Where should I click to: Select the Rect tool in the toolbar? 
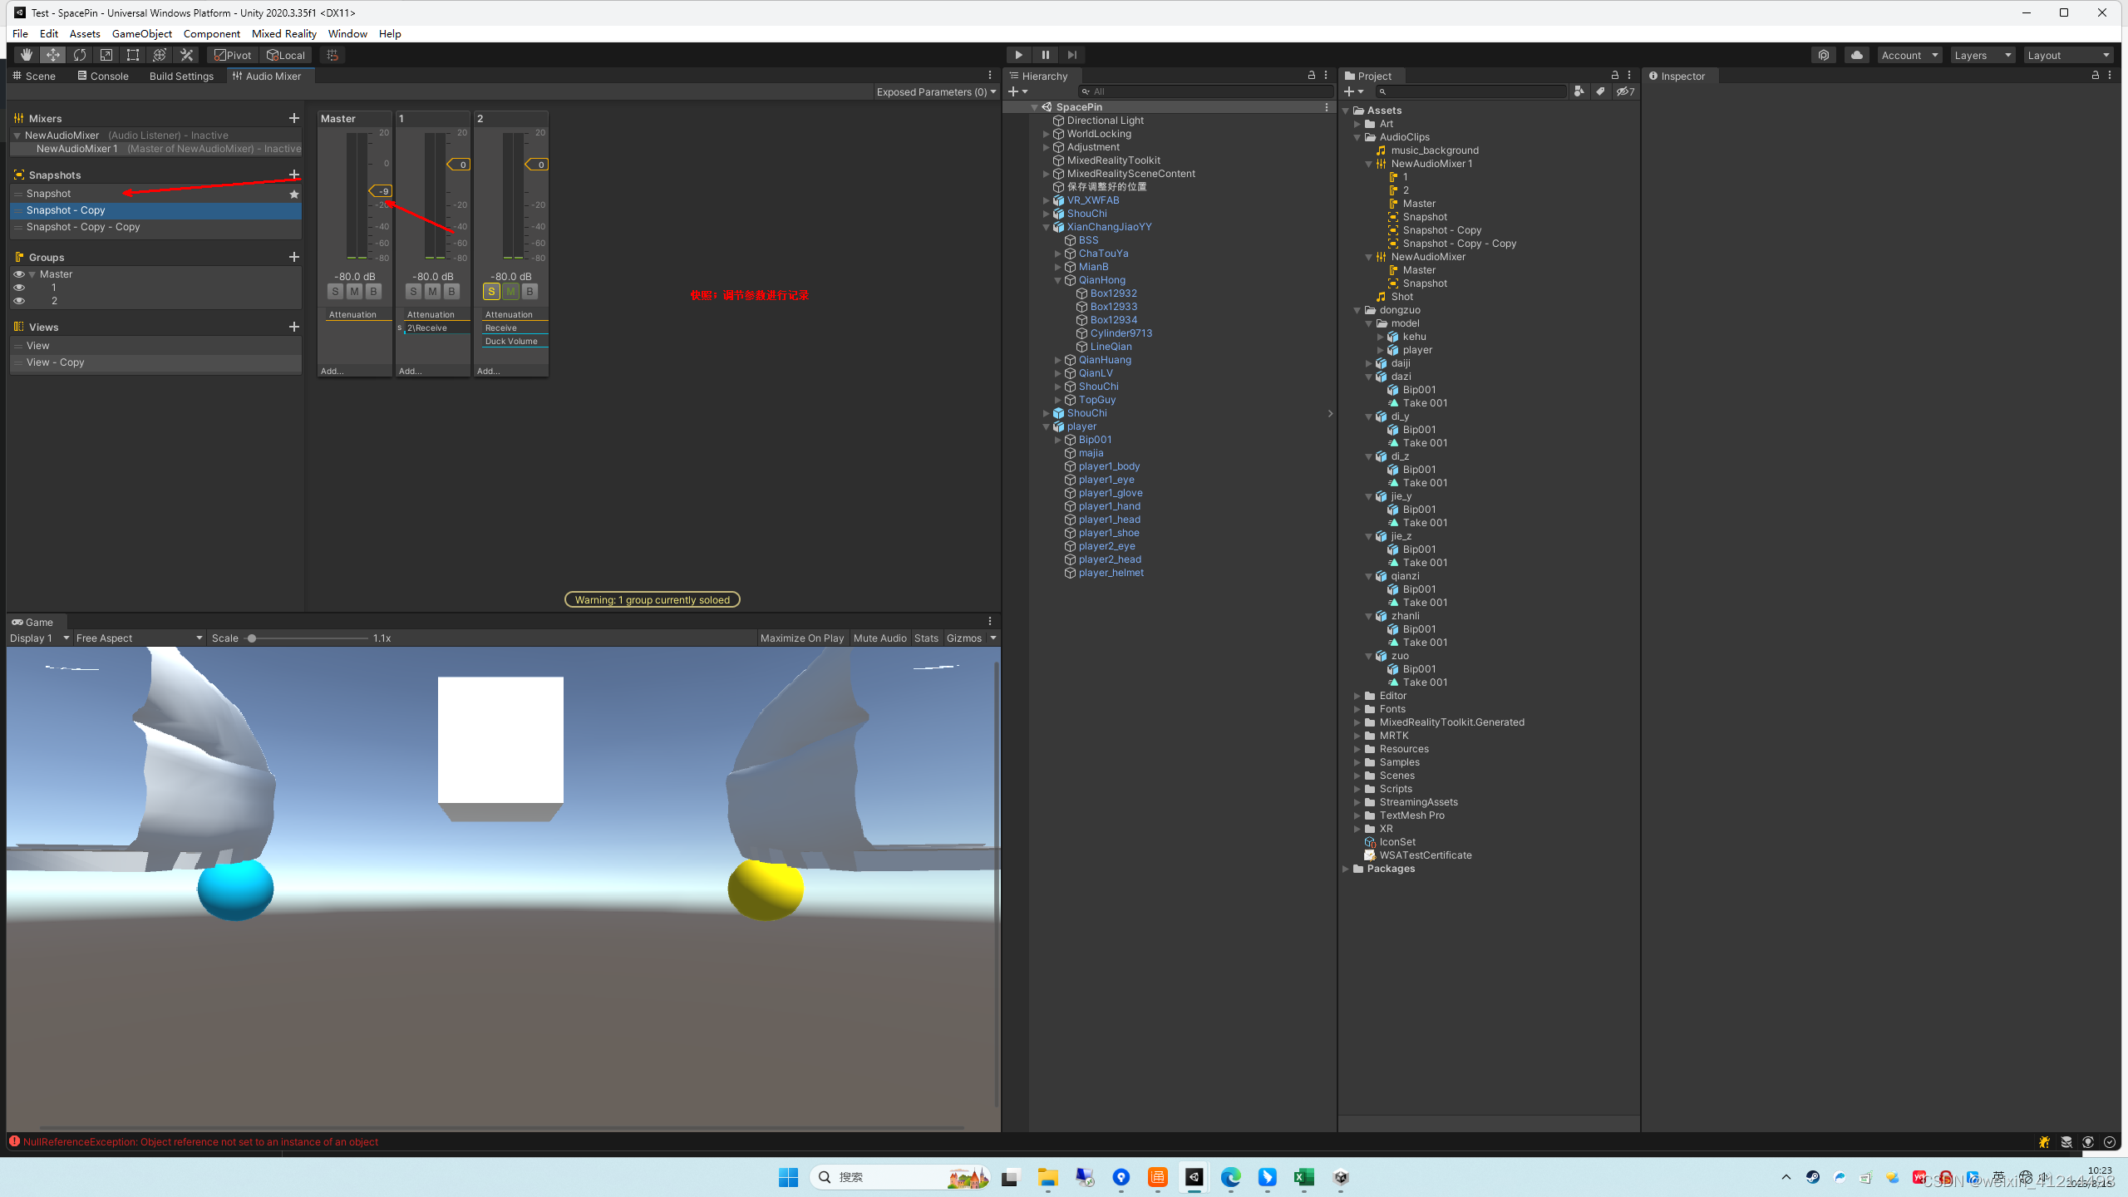pos(133,54)
